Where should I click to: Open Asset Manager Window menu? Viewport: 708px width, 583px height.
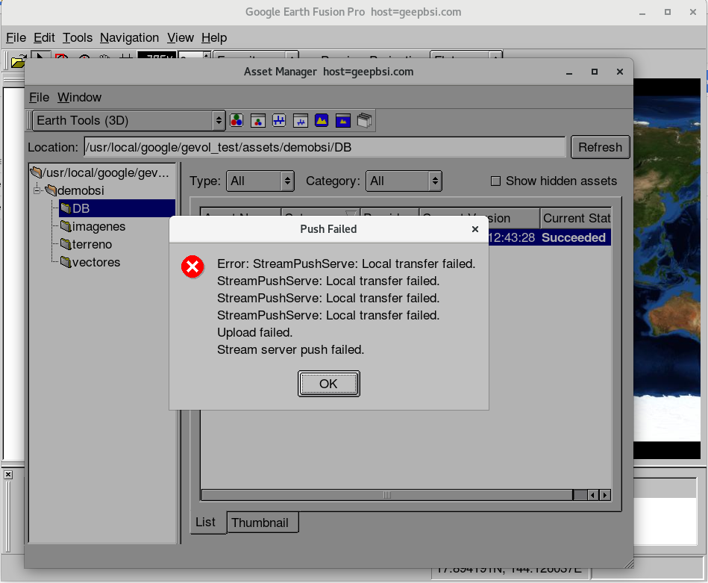click(x=80, y=97)
